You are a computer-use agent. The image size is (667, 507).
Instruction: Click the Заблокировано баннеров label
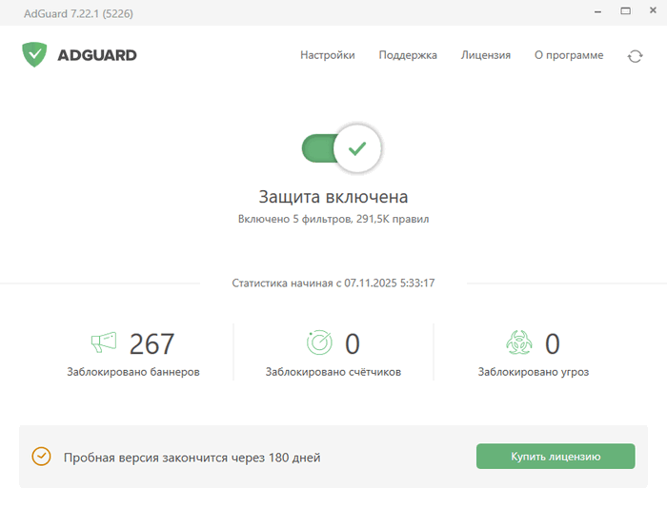click(133, 372)
